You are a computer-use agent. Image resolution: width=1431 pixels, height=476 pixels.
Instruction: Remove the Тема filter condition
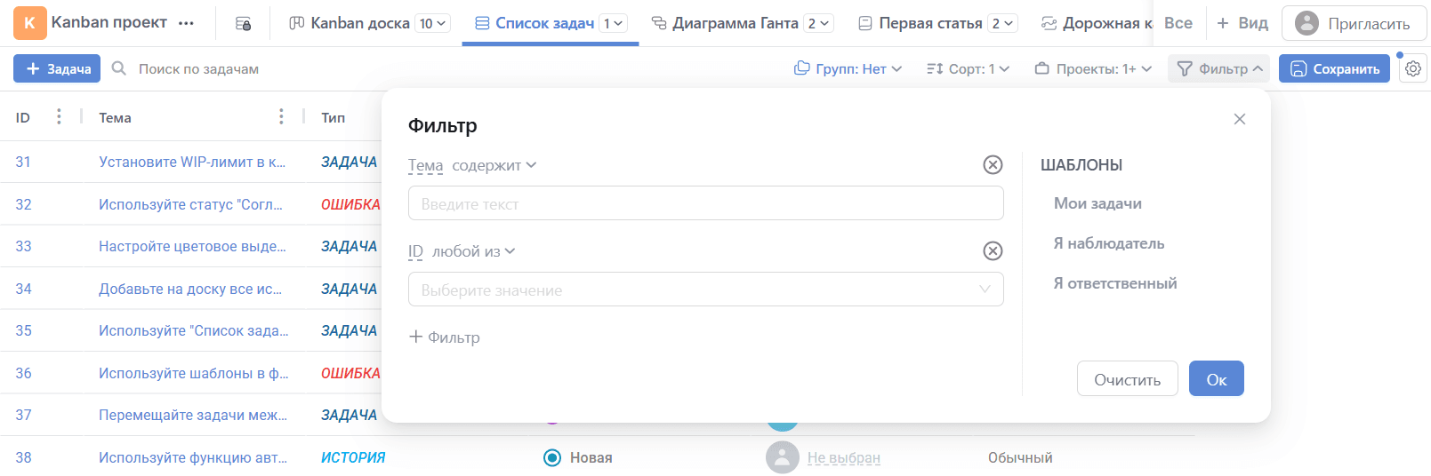993,165
